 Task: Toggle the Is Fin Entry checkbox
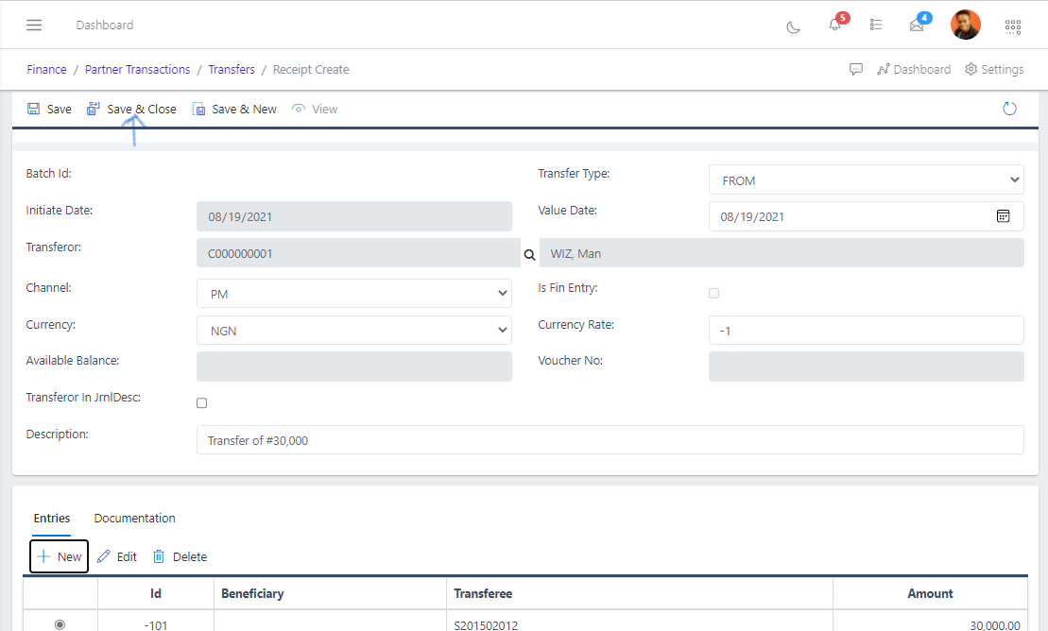pyautogui.click(x=713, y=294)
